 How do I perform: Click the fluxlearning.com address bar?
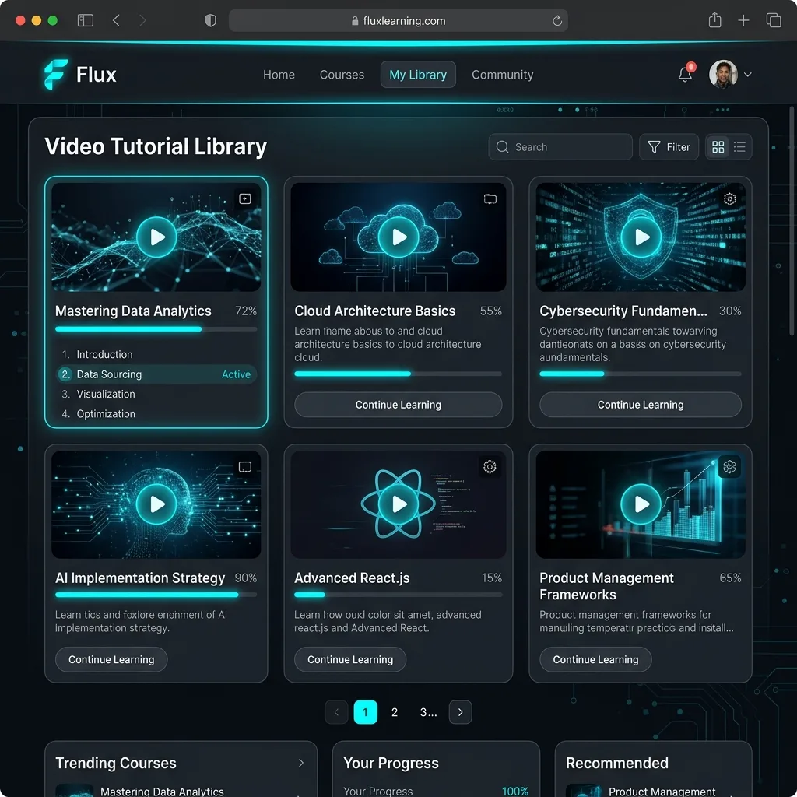click(x=398, y=20)
